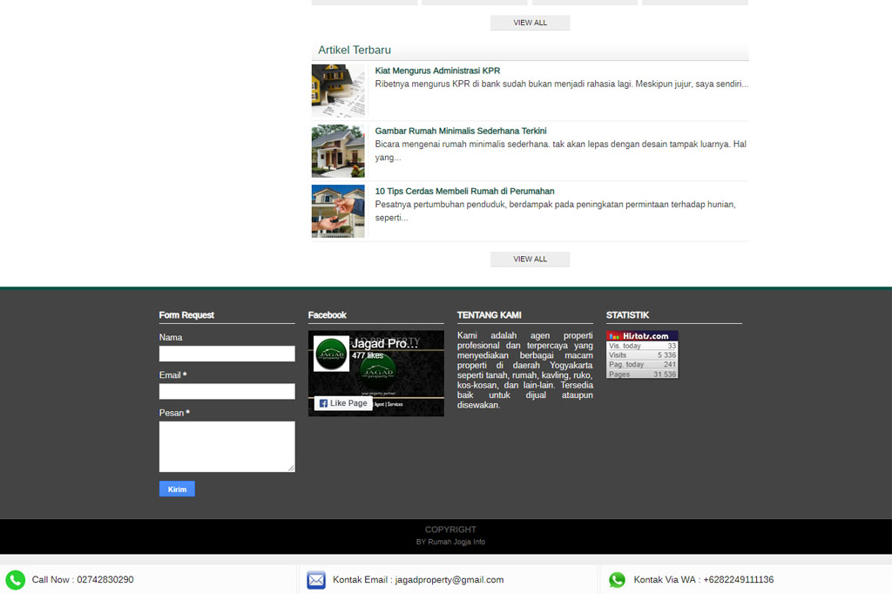This screenshot has height=594, width=892.
Task: Open Gambar Rumah Minimalis Sederhana Terkini article
Action: [x=461, y=131]
